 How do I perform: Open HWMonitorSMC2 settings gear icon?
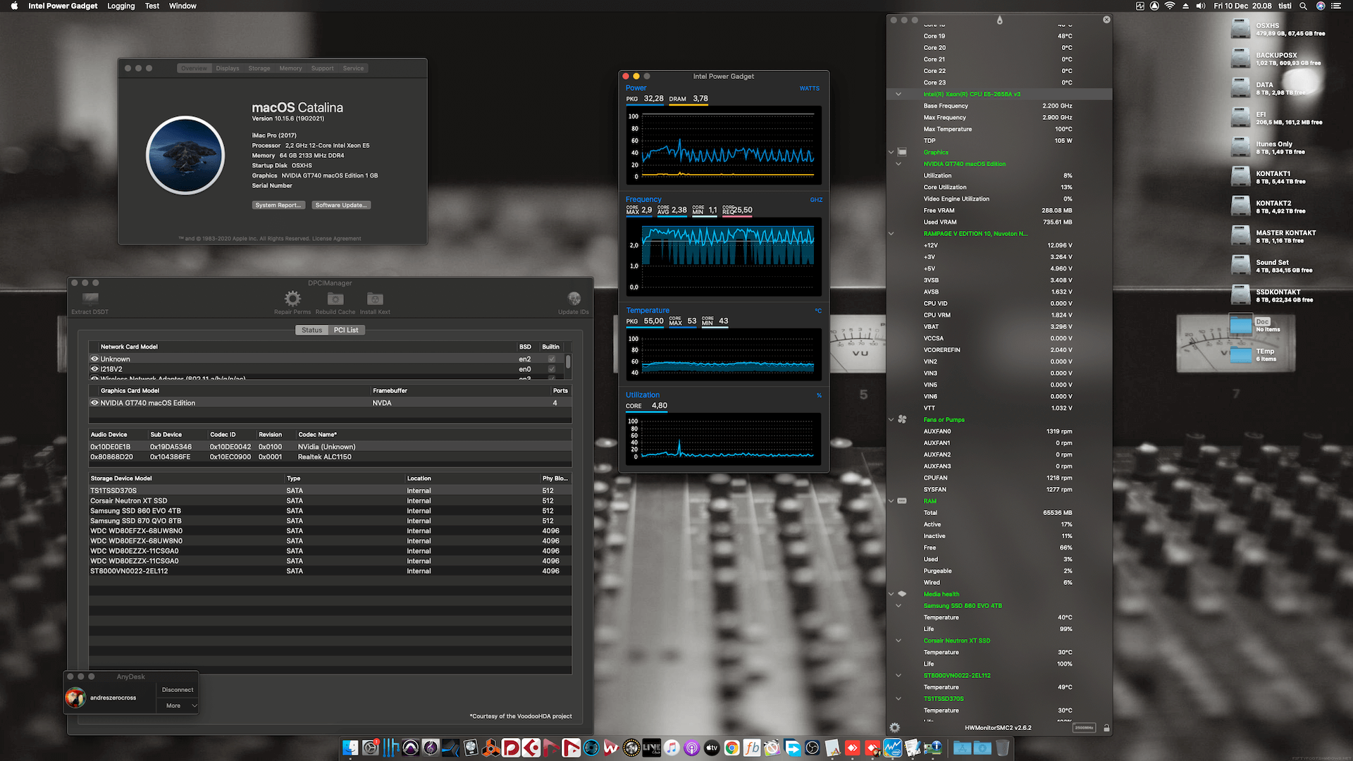pos(895,728)
